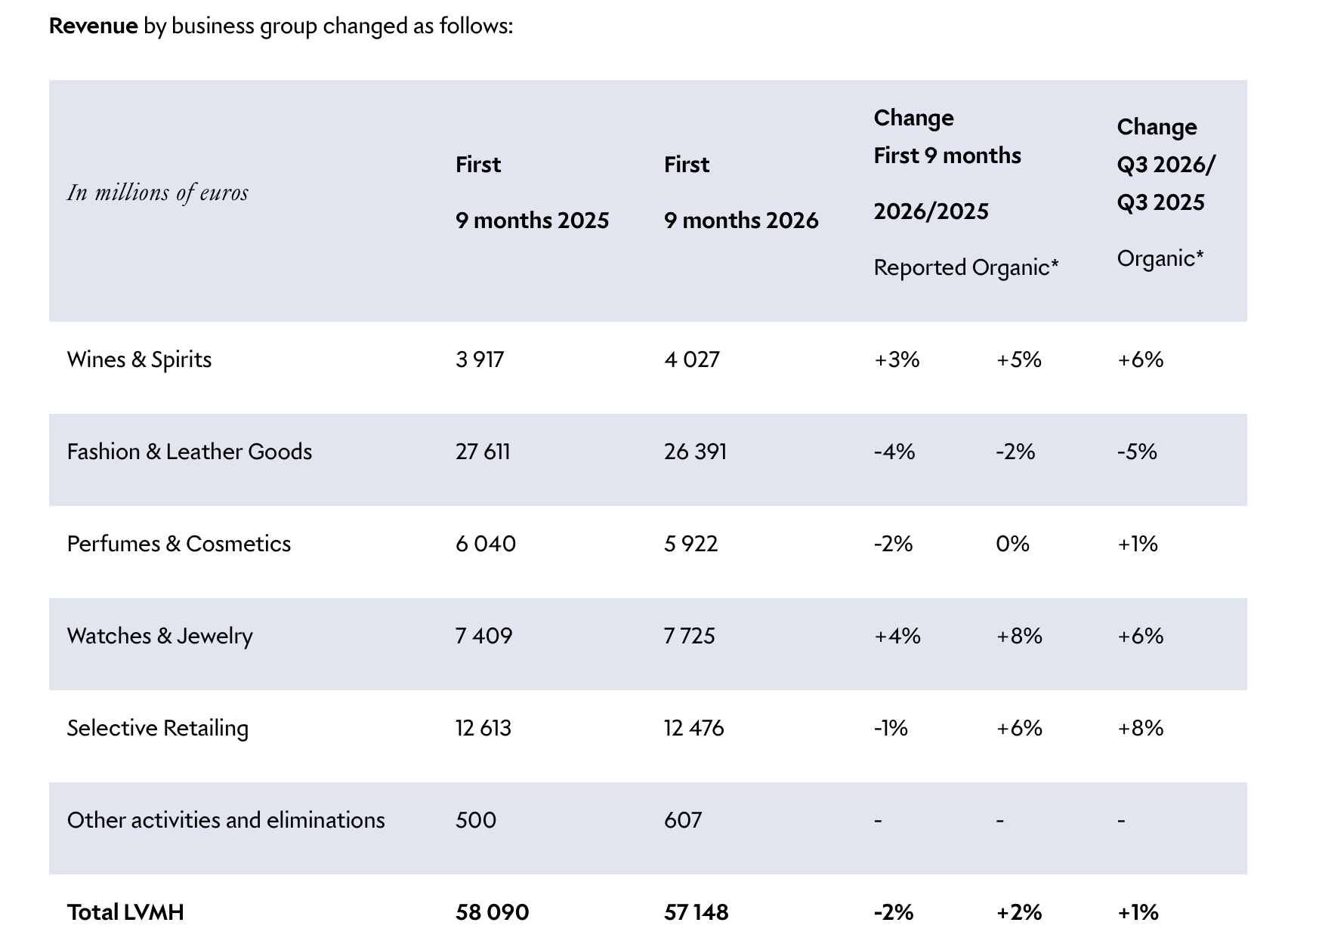Click the 'First 9 months 2026' column header
The image size is (1322, 947).
[x=741, y=193]
